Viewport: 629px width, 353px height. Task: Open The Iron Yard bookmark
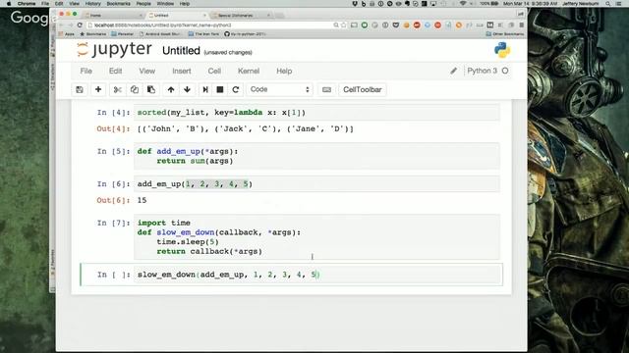[x=203, y=34]
